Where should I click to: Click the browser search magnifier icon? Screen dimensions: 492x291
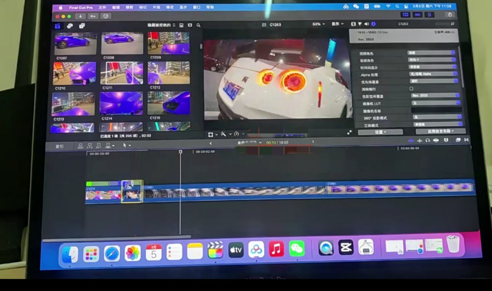[x=198, y=25]
